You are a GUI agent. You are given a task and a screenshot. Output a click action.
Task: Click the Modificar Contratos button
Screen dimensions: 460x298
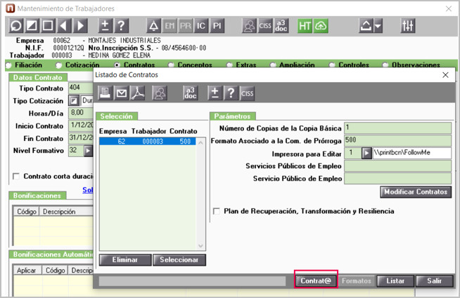point(415,191)
